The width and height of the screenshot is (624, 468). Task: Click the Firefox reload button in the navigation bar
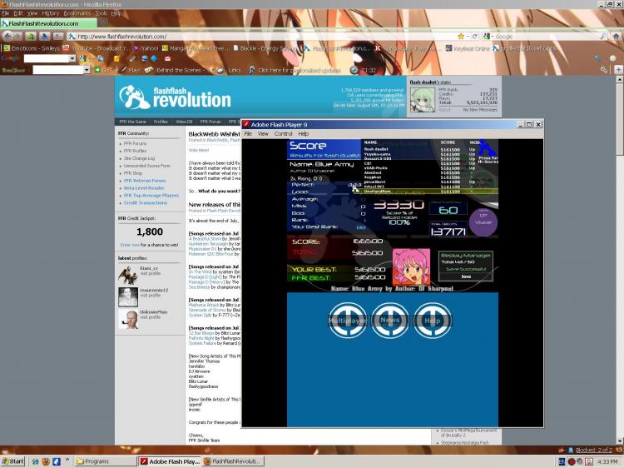(x=474, y=37)
